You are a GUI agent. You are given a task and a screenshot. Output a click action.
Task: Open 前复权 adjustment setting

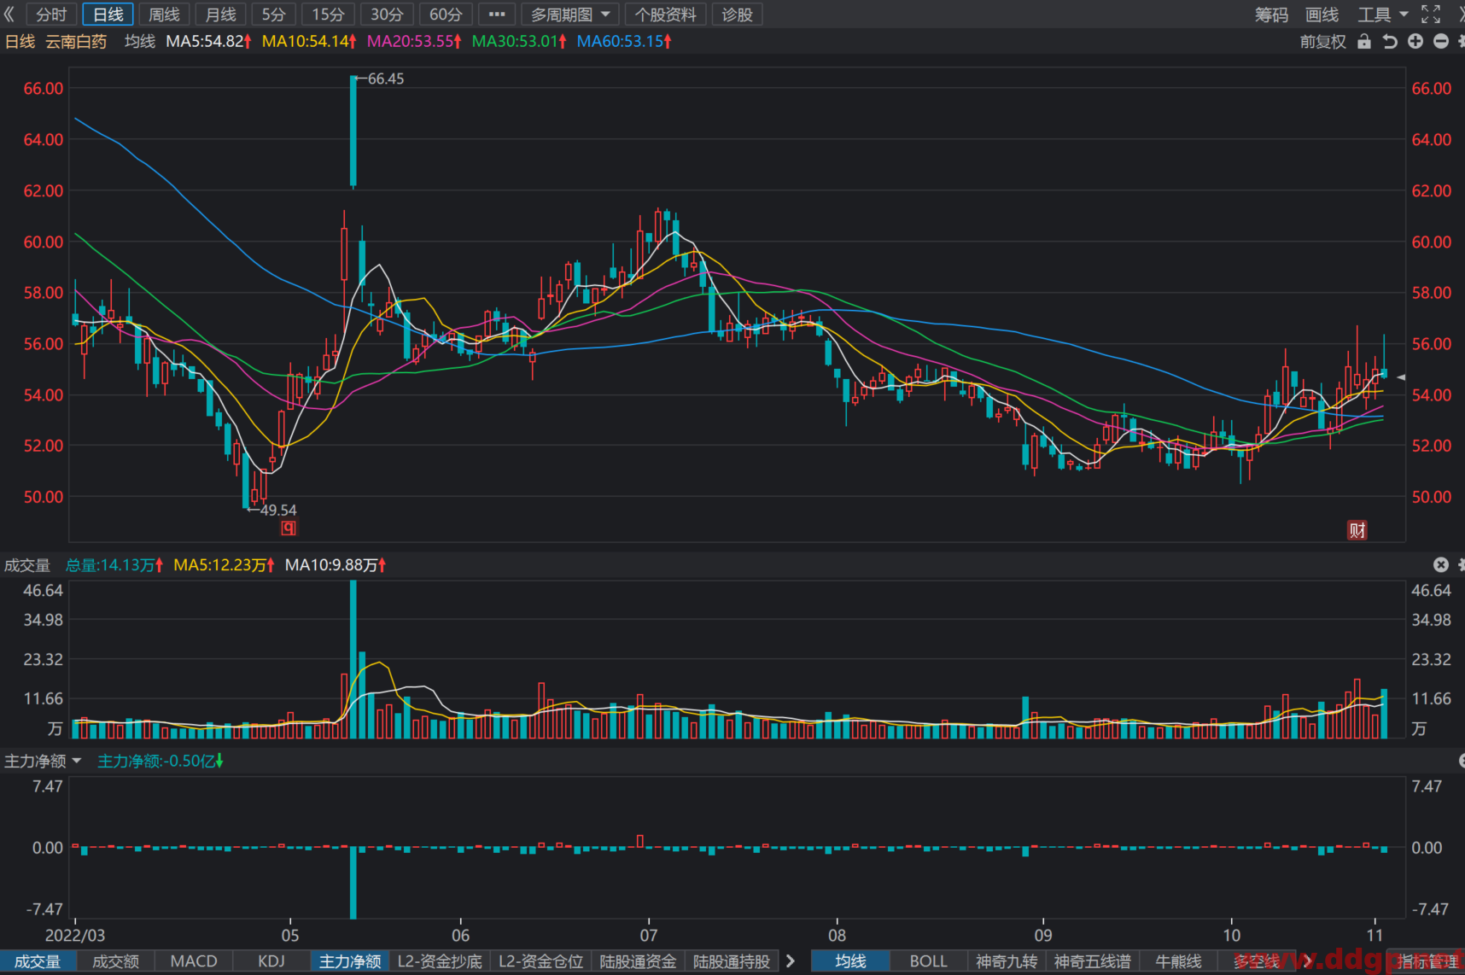pos(1322,41)
